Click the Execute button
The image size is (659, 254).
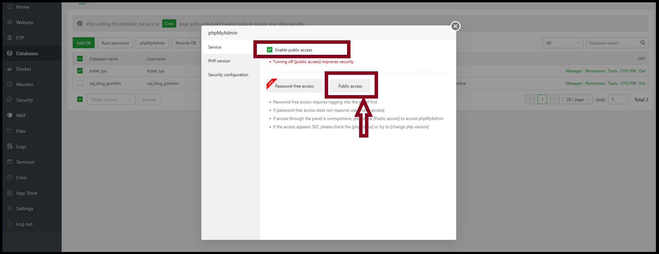click(149, 99)
